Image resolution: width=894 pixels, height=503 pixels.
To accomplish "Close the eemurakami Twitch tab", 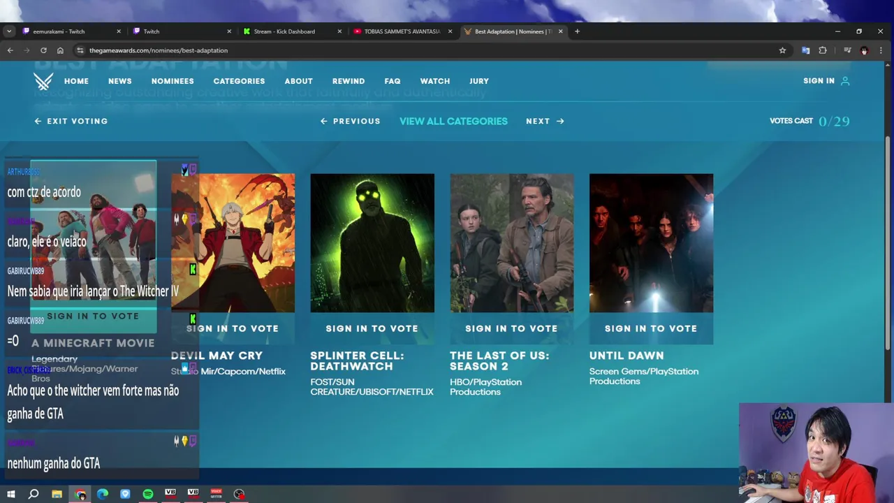I will (119, 31).
